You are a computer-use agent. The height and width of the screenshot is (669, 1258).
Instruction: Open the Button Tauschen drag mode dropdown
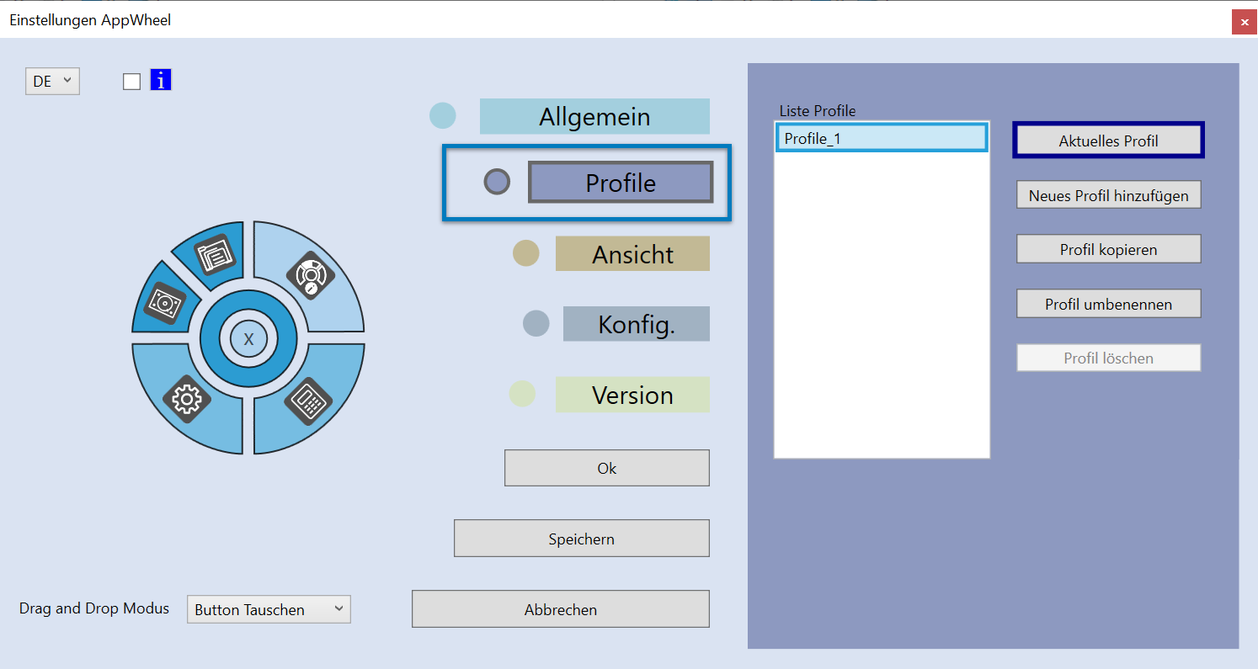[x=268, y=608]
